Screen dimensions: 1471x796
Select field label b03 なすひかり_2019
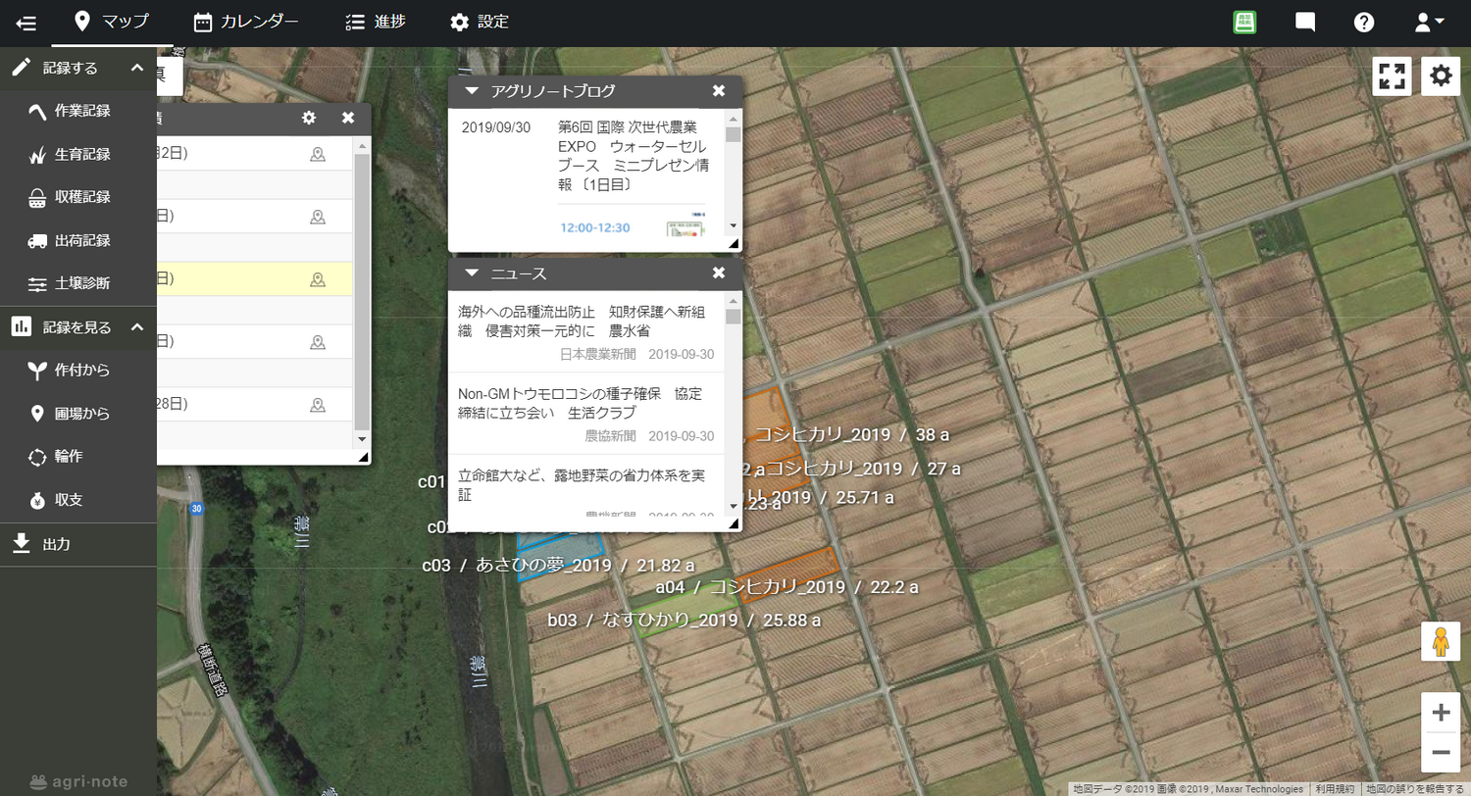[x=685, y=621]
